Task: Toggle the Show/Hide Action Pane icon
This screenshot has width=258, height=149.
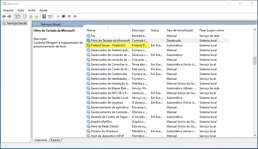Action: 50,16
